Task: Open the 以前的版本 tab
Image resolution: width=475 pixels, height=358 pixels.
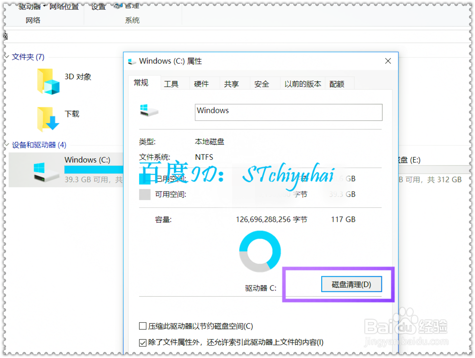Action: pyautogui.click(x=302, y=83)
